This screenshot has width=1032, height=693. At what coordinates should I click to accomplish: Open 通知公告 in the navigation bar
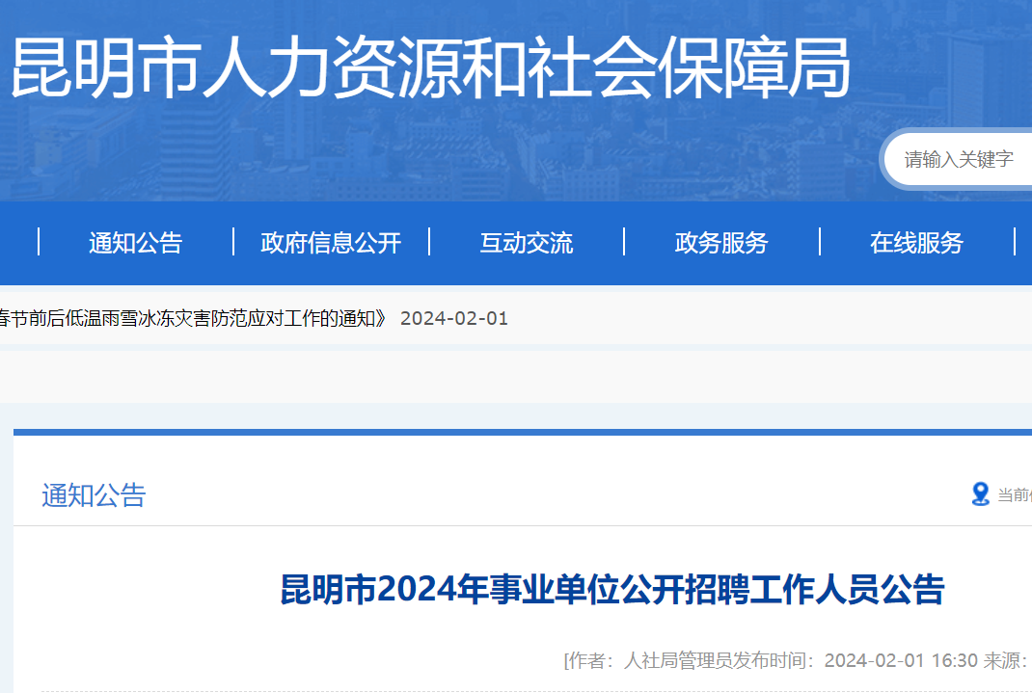[135, 243]
